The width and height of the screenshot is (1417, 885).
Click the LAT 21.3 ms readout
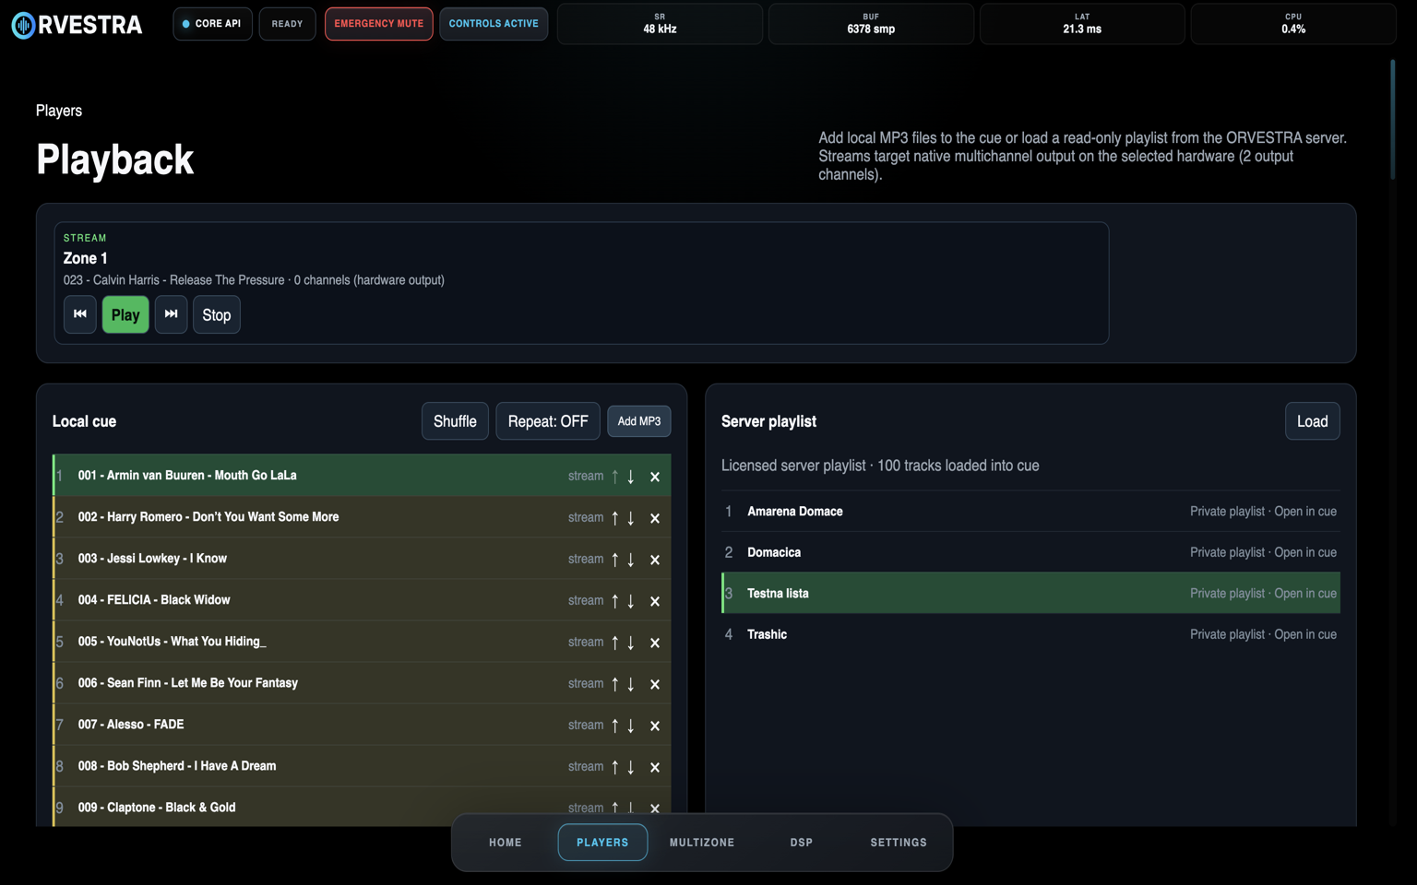pos(1082,24)
